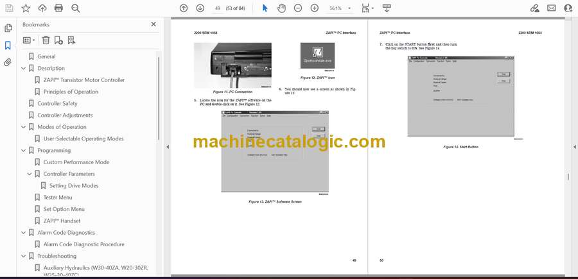Click the page number input field
578x279 pixels.
[x=217, y=8]
